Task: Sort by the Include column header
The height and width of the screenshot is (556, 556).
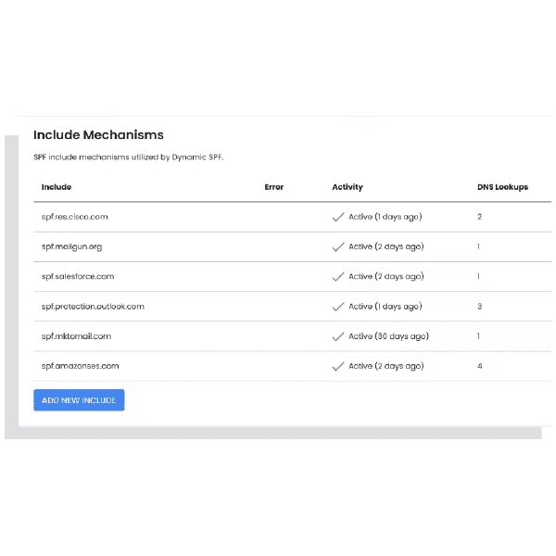Action: point(57,187)
